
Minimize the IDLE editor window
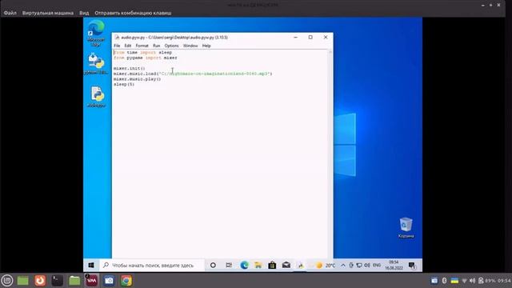[x=295, y=38]
